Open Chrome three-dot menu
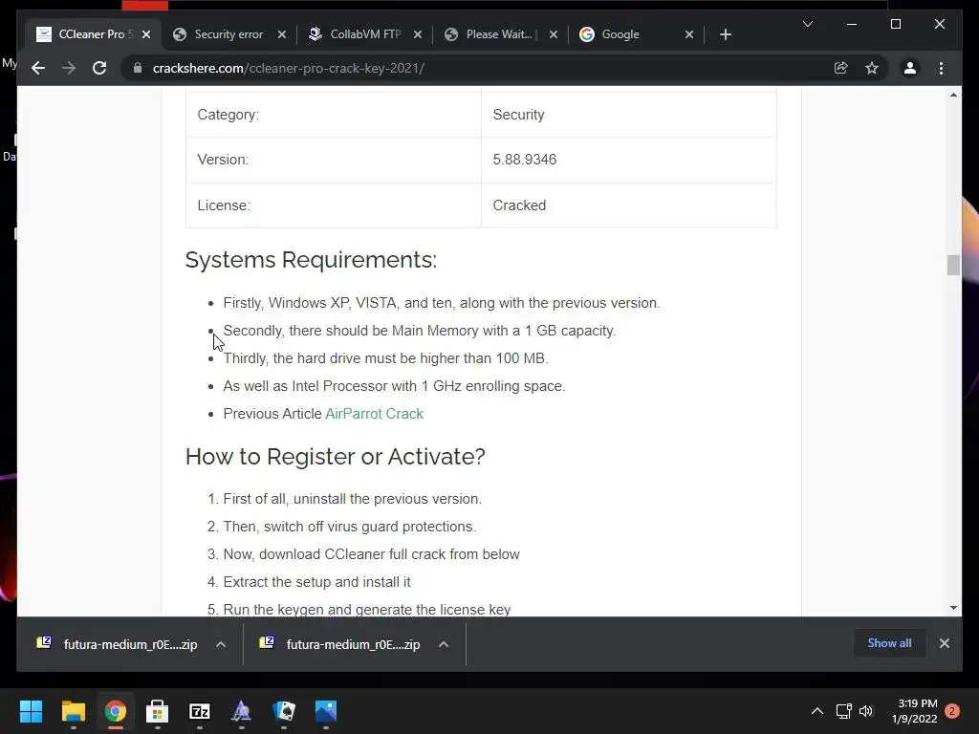This screenshot has width=979, height=734. (x=941, y=68)
